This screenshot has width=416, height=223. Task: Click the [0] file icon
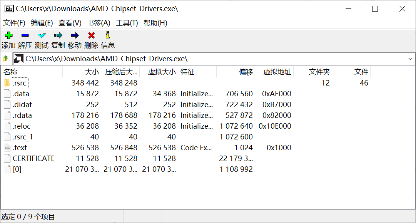pos(7,169)
